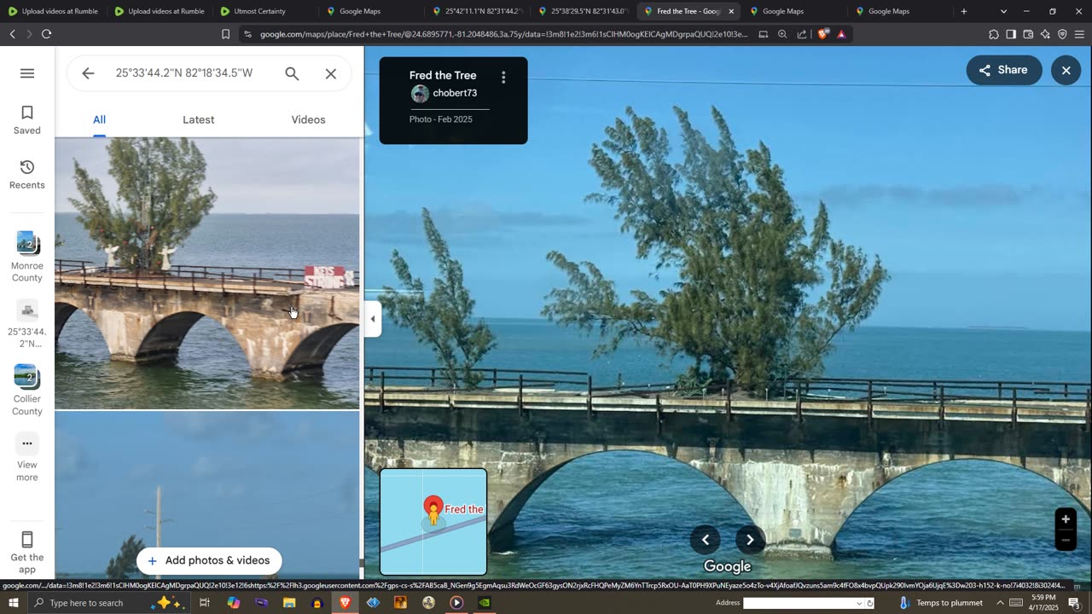Switch to the Videos tab
This screenshot has width=1092, height=614.
(308, 120)
